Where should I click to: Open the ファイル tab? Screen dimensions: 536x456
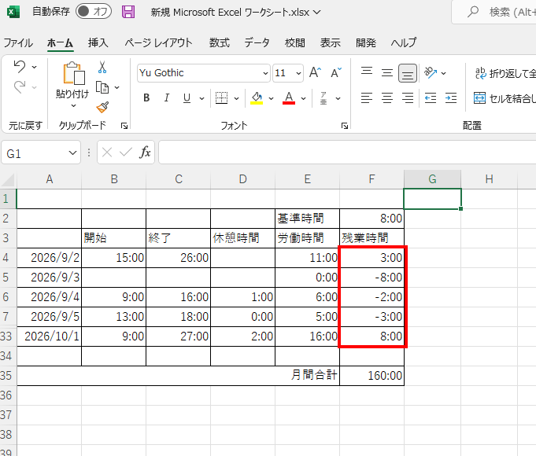coord(18,42)
